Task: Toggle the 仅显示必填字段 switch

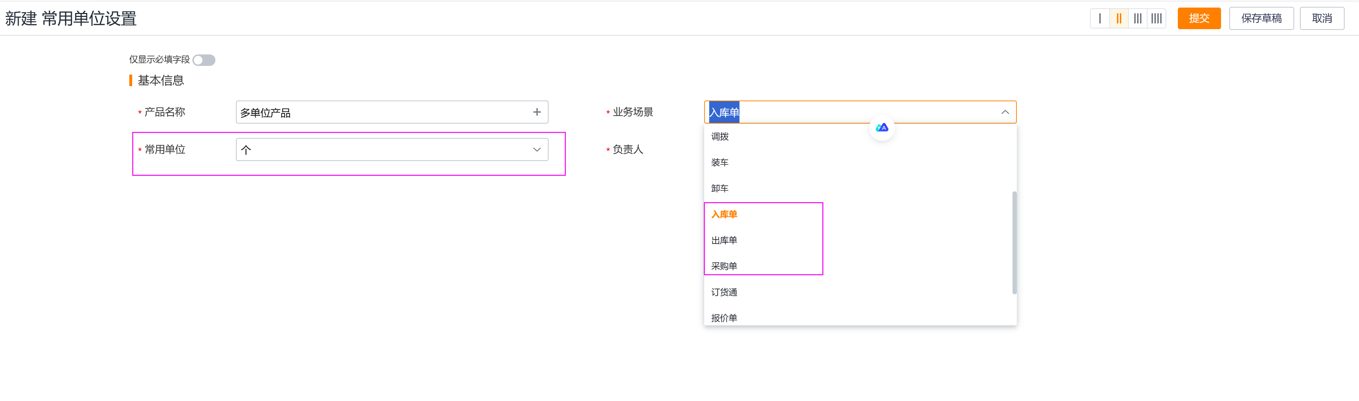Action: (x=204, y=59)
